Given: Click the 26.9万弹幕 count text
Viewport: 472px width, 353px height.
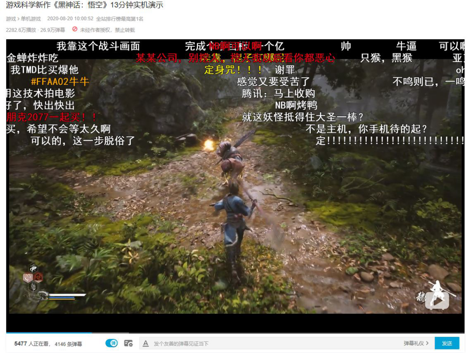Looking at the screenshot, I should pos(53,30).
